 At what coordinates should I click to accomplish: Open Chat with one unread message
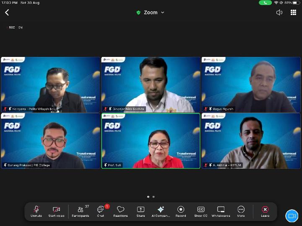coord(101,211)
